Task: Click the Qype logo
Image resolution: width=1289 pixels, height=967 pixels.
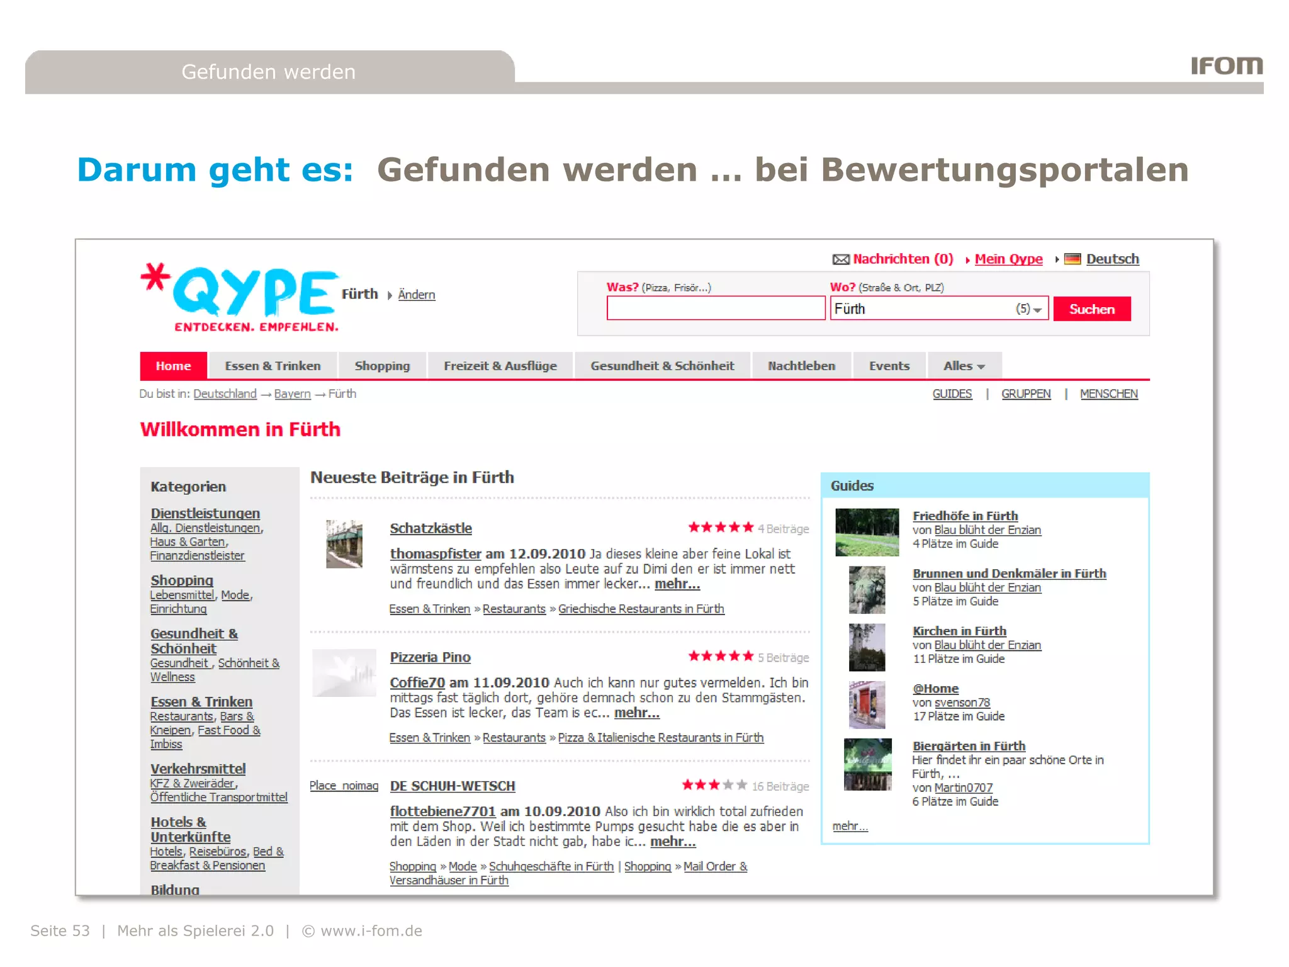Action: 240,297
